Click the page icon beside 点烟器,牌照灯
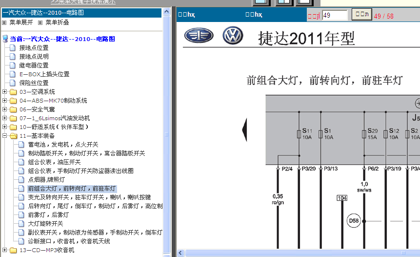The height and width of the screenshot is (257, 420). 21,180
